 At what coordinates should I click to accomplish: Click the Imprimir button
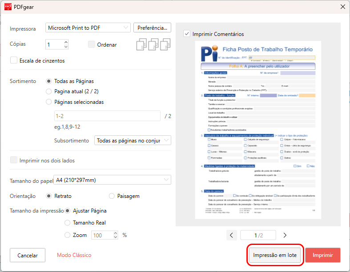click(x=322, y=255)
